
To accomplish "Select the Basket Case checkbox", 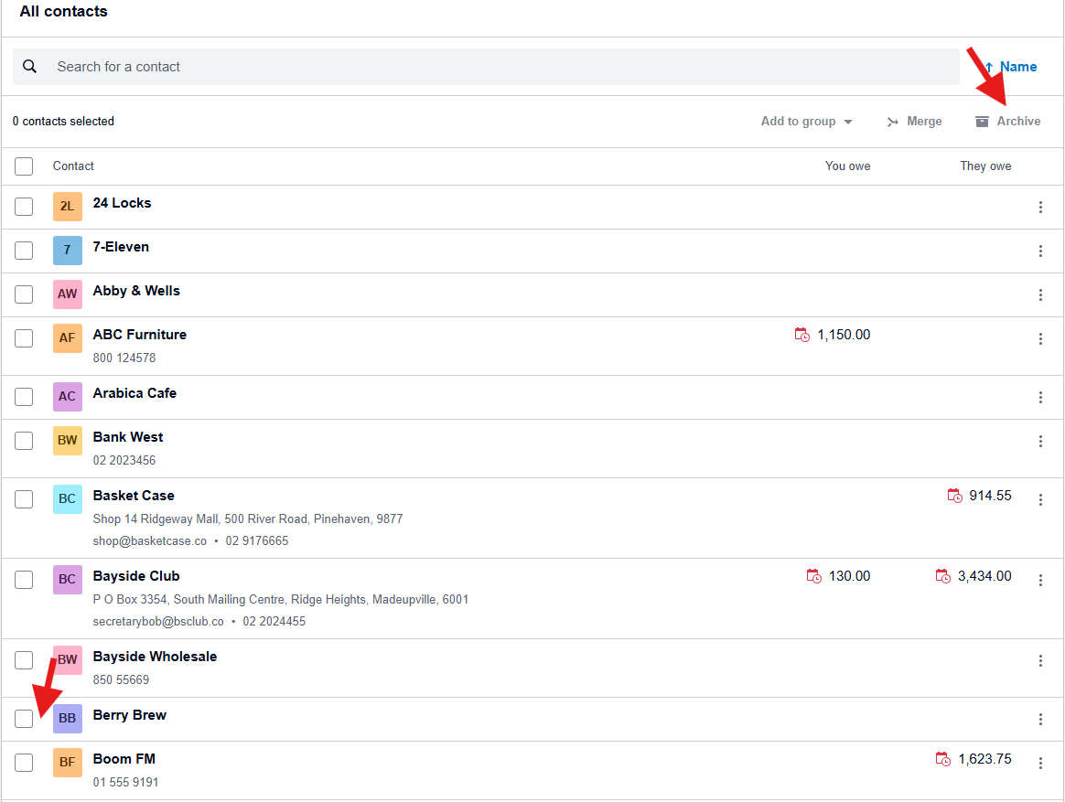I will click(x=24, y=499).
